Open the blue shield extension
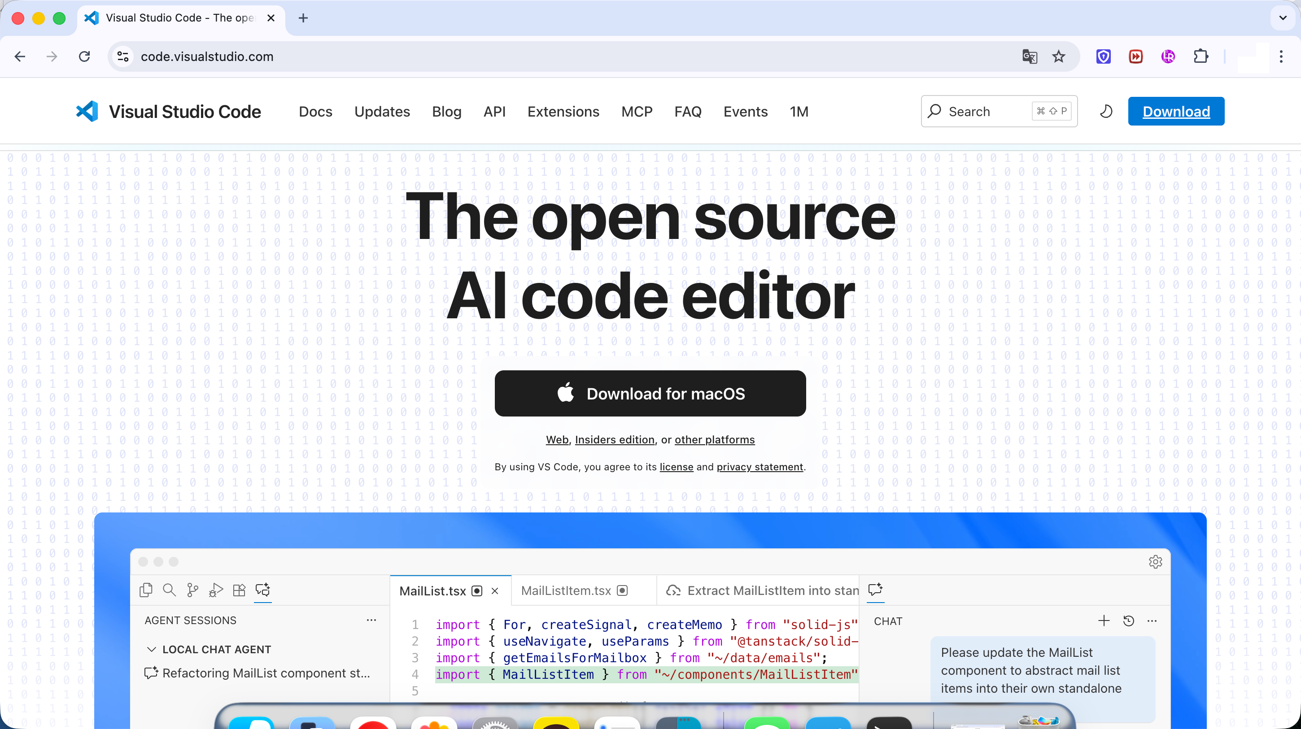 pyautogui.click(x=1104, y=56)
